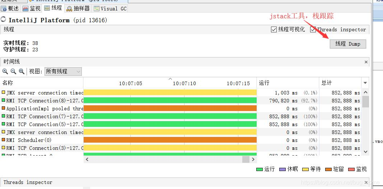The image size is (383, 189).
Task: Click green state icon of RMI TCP Connection(7)
Action: 4,116
